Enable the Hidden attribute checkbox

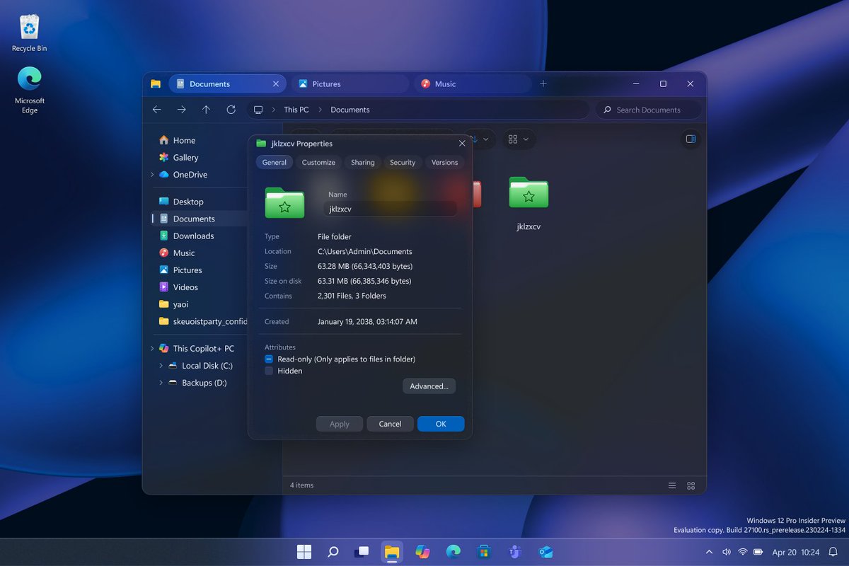[x=269, y=371]
